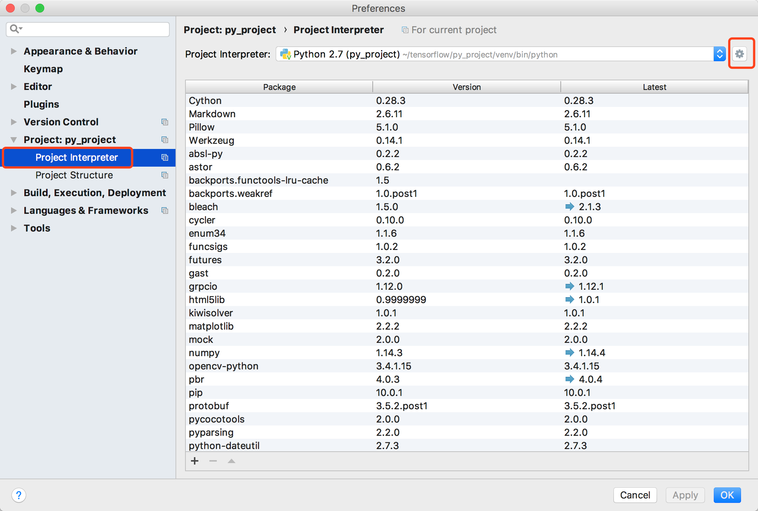Screen dimensions: 758x511
Task: Collapse the Project: py_project section arrow
Action: (14, 140)
